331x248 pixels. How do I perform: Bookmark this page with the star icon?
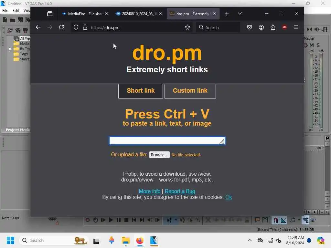tap(187, 27)
